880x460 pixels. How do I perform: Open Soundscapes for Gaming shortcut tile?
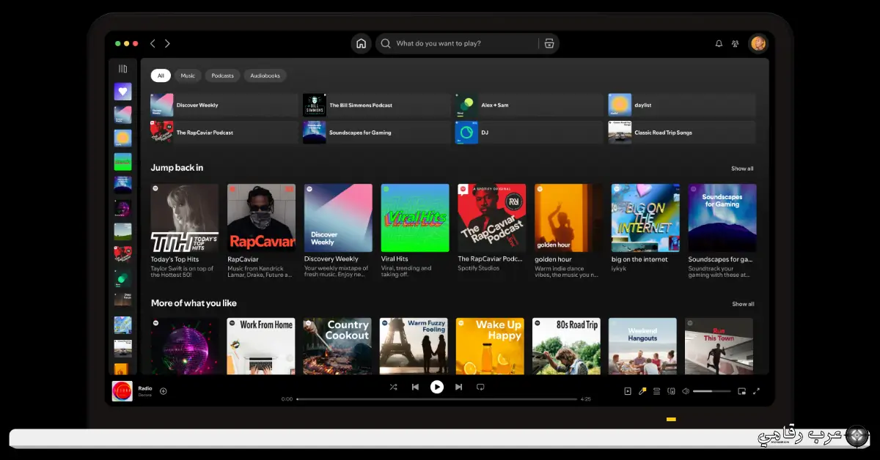376,133
